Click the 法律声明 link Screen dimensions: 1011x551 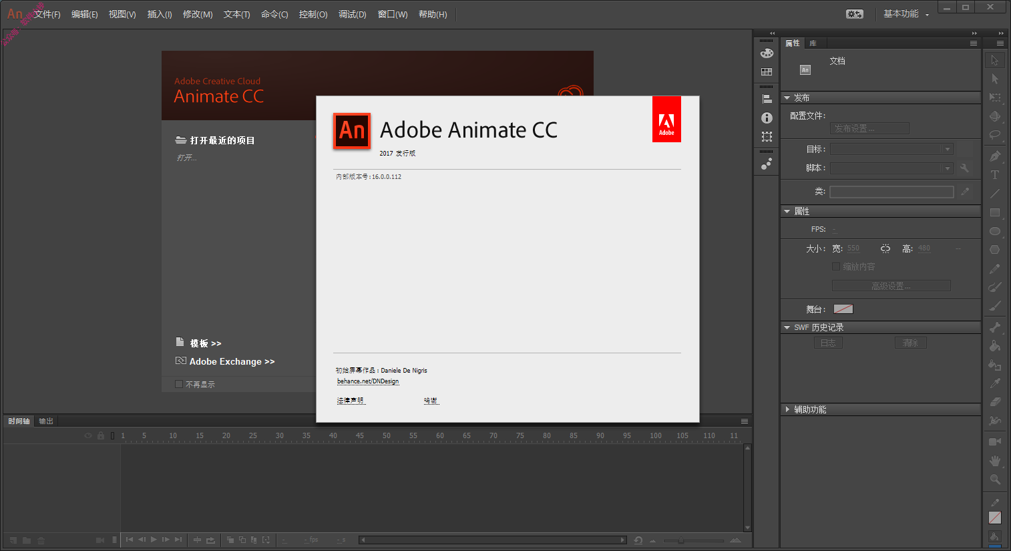pos(351,401)
